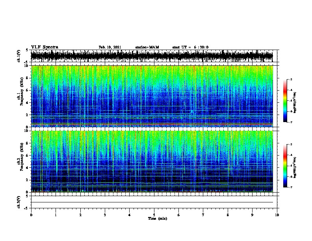Viewport: 312px width, 241px height.
Task: Click the ch.1 color scale log(PSD) units label
Action: 295,102
